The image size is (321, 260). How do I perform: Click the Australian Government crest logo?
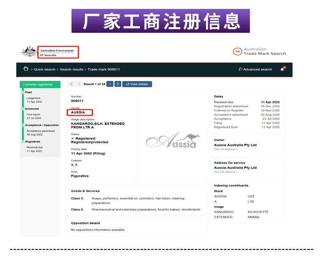[29, 51]
